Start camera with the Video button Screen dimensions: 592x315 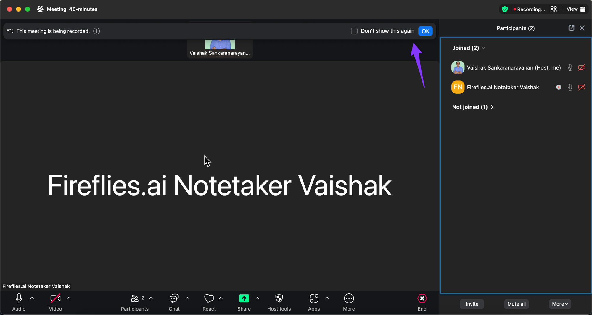click(x=55, y=302)
